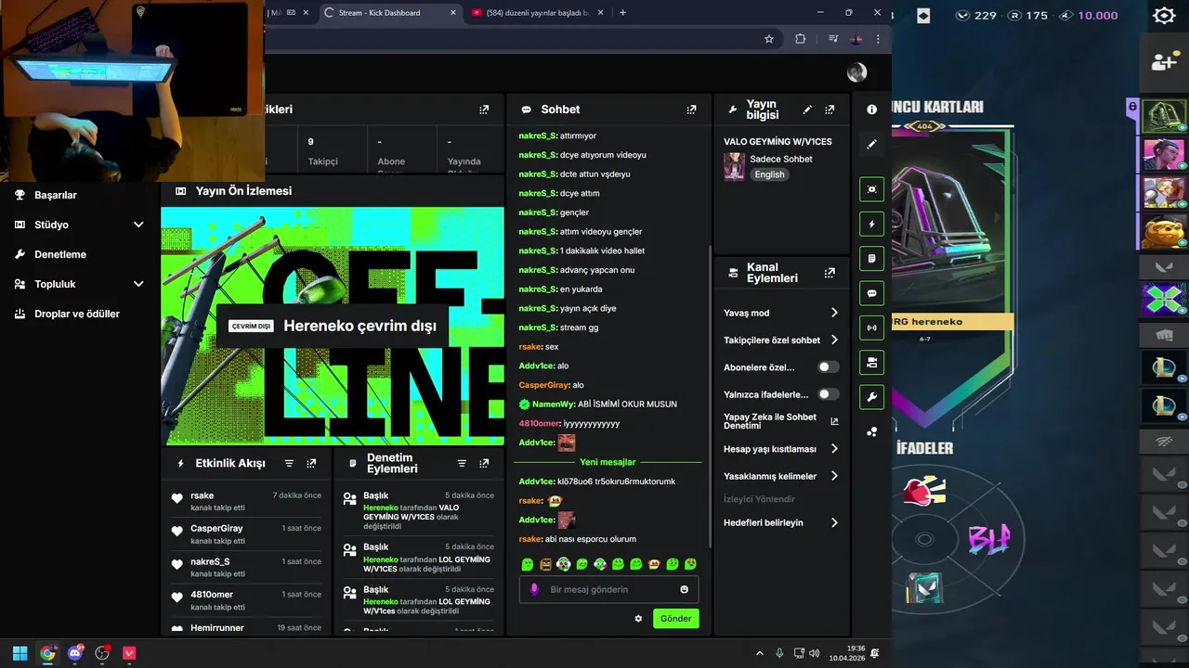Pop out the Kanal Eylemleri panel

click(x=830, y=273)
